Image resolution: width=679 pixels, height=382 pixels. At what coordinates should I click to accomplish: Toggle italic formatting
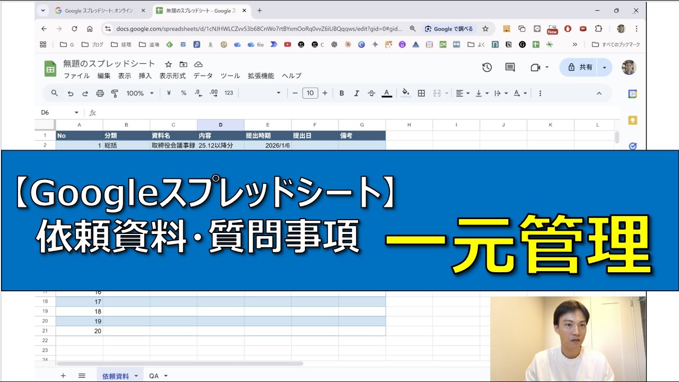click(x=356, y=93)
